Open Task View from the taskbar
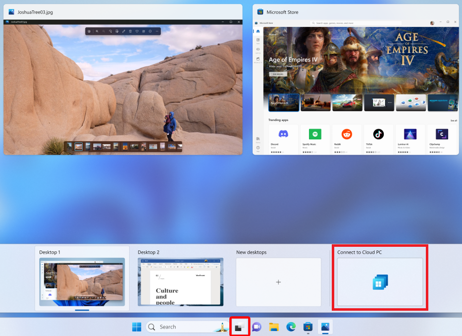Viewport: 462px width, 336px height. 240,327
